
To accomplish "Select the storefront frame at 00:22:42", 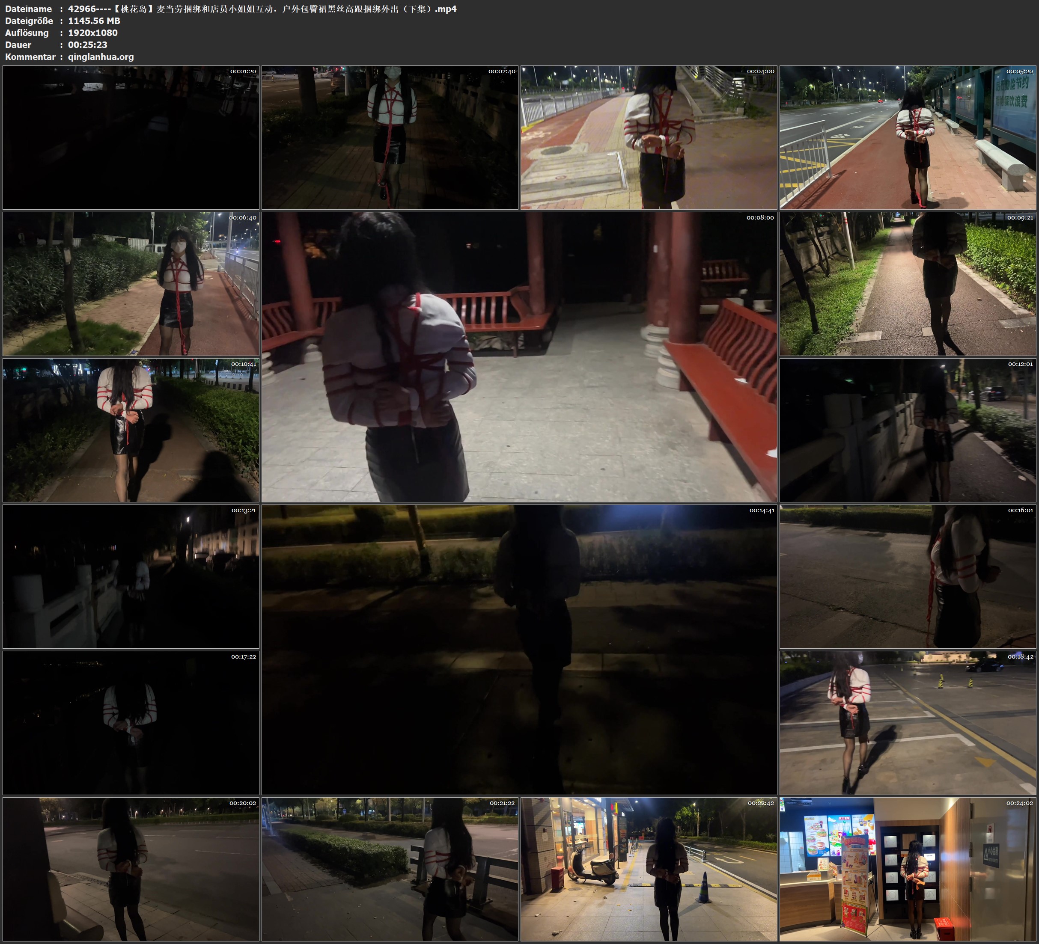I will tap(648, 869).
